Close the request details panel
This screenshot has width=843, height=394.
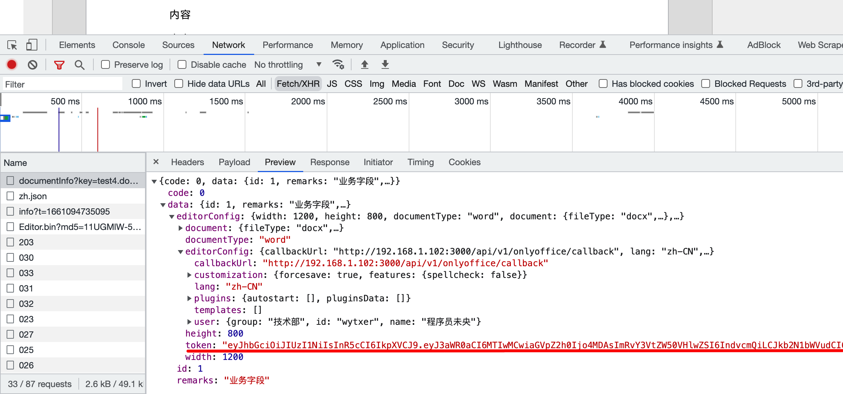tap(156, 162)
